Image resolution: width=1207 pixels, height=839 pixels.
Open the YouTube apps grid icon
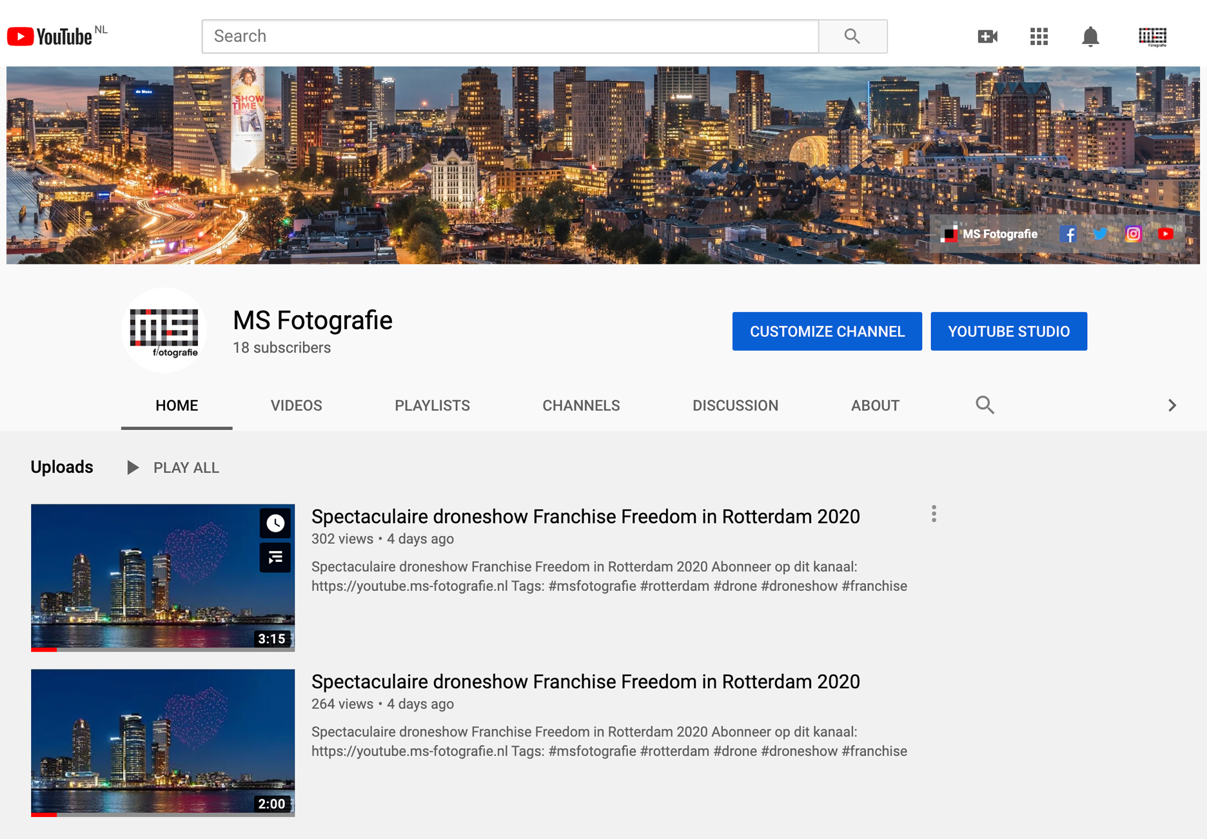pyautogui.click(x=1039, y=37)
